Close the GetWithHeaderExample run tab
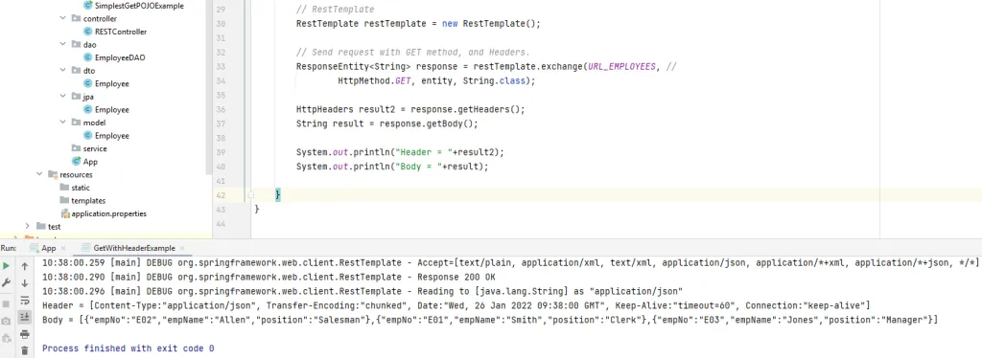This screenshot has width=982, height=358. 182,248
